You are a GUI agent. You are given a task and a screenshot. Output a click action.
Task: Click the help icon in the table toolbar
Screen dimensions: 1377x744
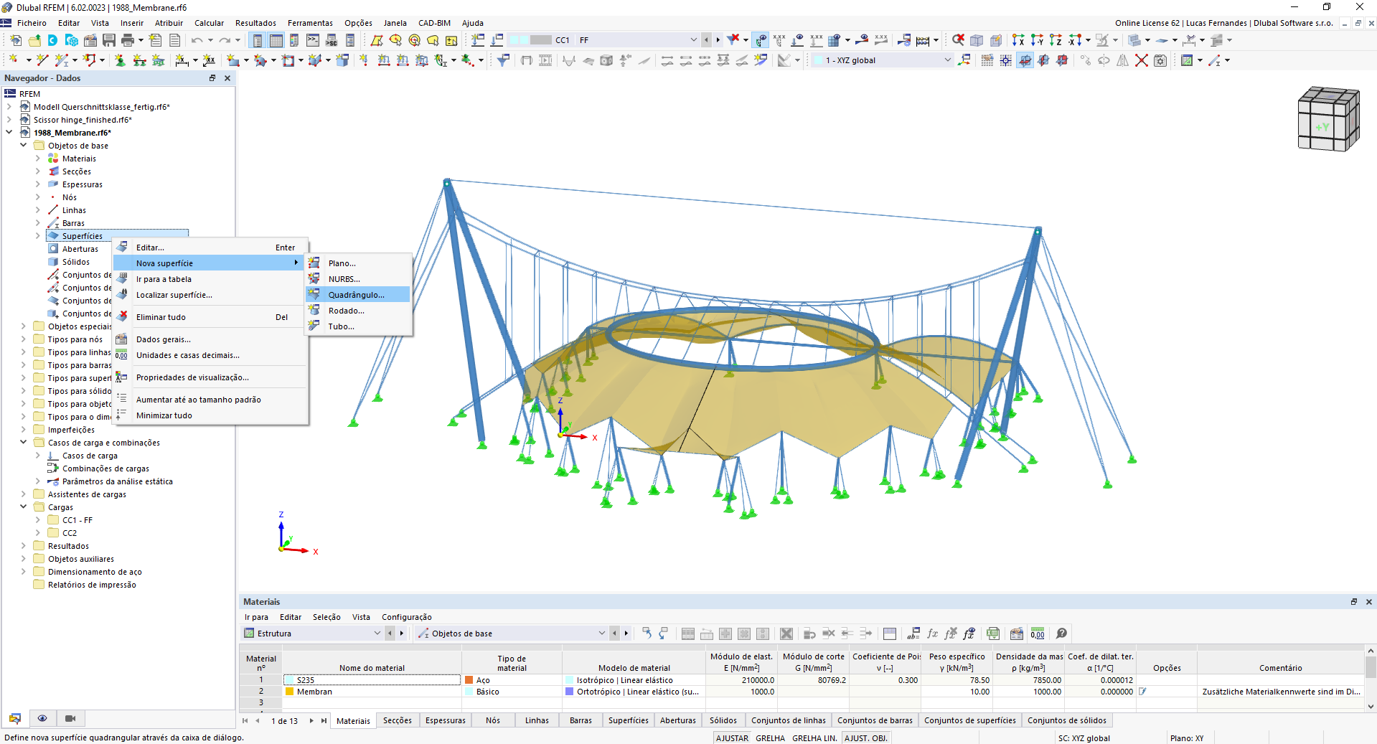[1062, 634]
